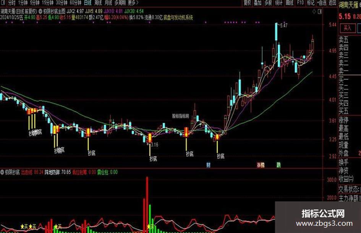
Task: Click the 阵地防御 70.65 value
Action: coord(58,172)
